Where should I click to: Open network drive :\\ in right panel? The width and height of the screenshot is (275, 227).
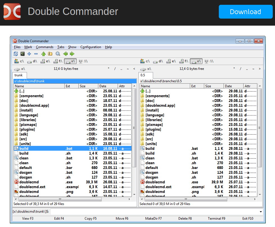point(209,61)
